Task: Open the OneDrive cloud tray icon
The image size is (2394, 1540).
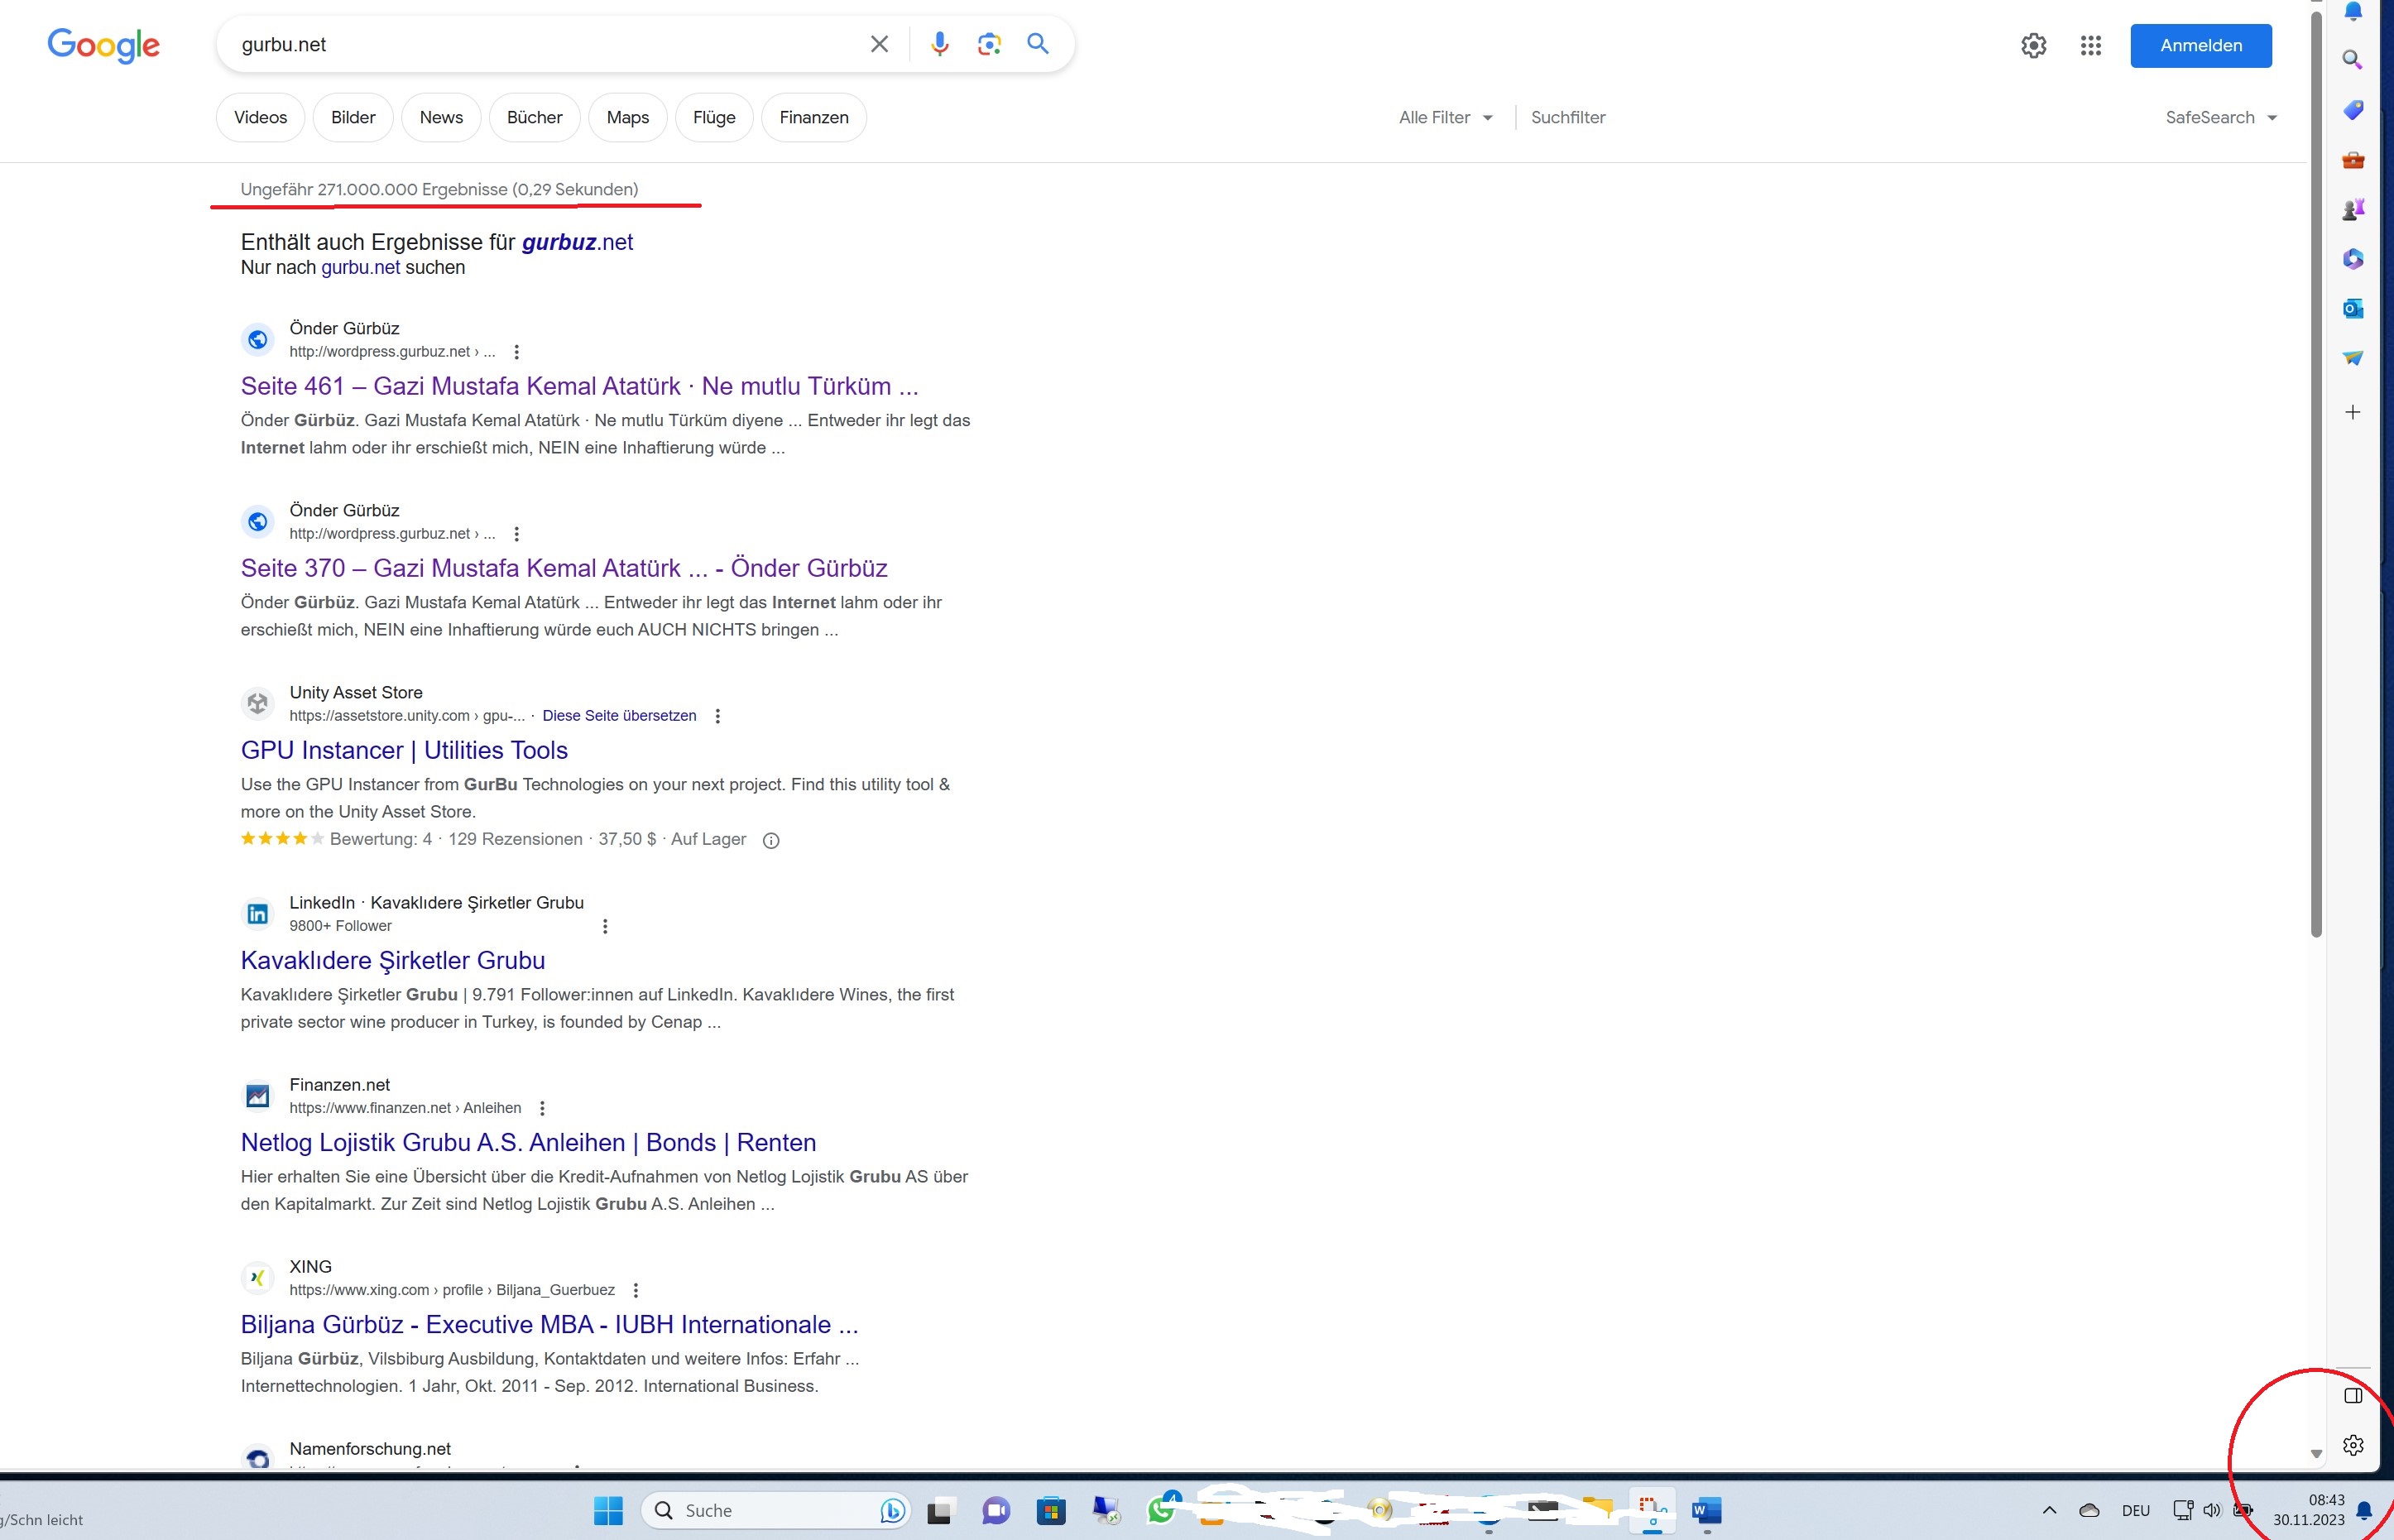Action: tap(2089, 1510)
